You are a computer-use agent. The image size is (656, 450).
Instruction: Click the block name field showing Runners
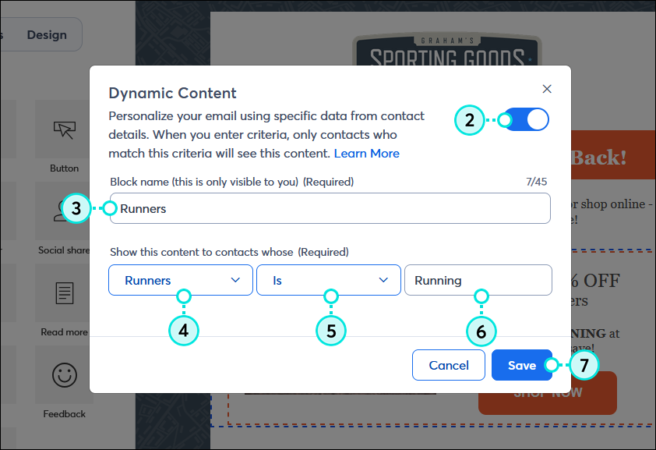click(x=330, y=208)
